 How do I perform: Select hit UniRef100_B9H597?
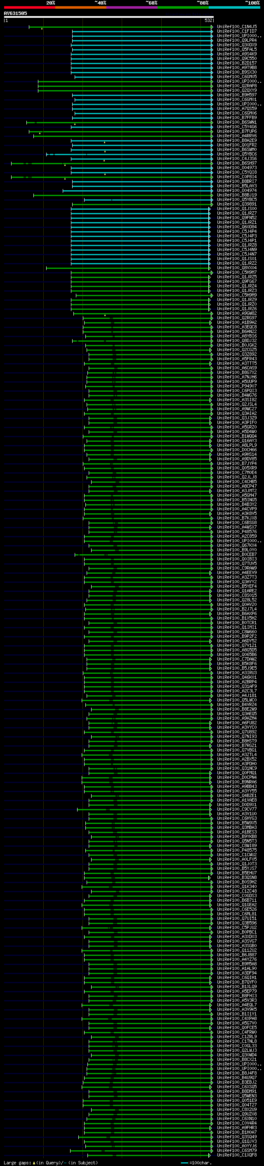[x=237, y=95]
